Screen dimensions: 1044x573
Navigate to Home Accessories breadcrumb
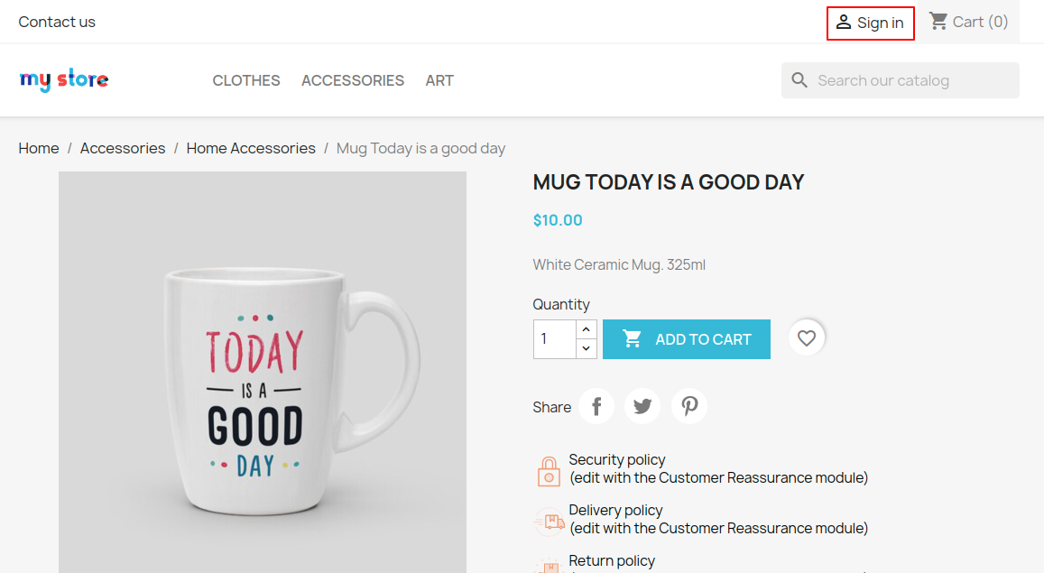point(251,148)
